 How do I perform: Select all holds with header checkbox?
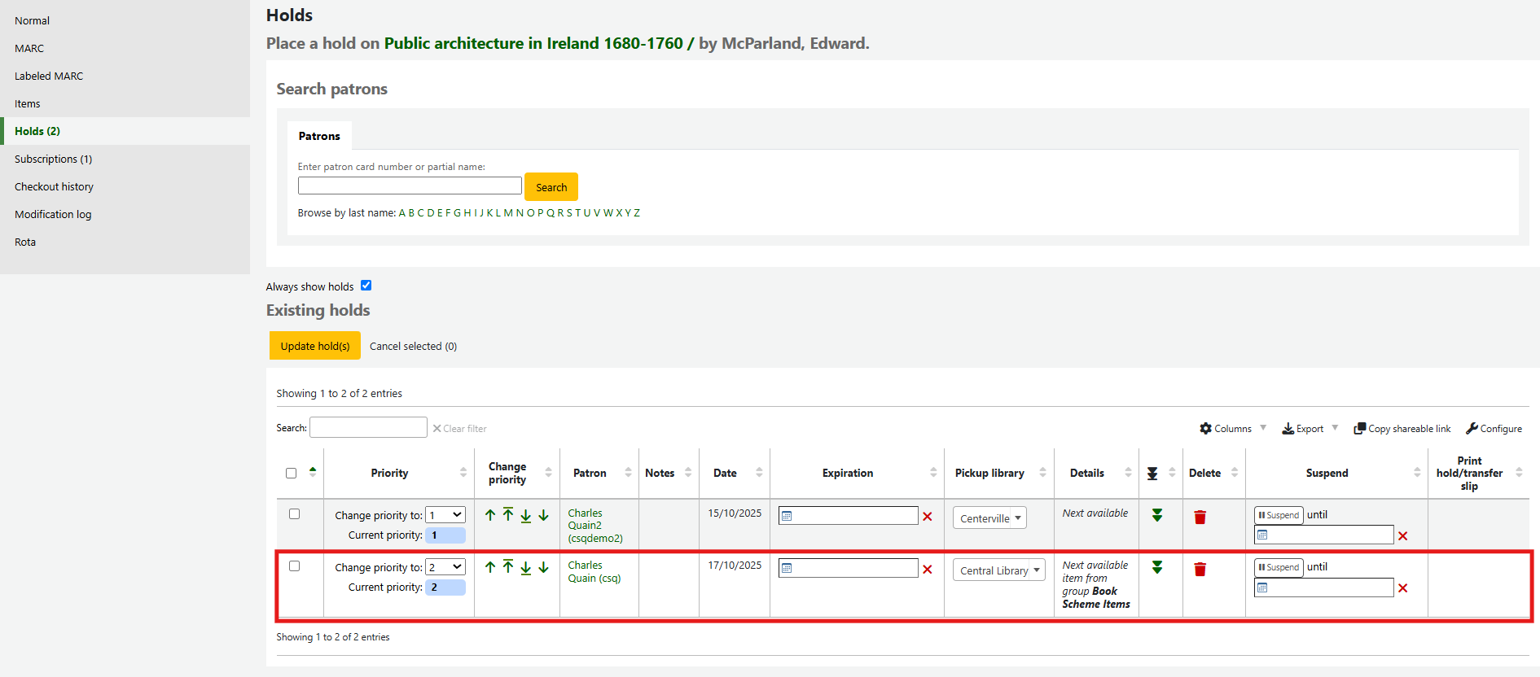291,474
